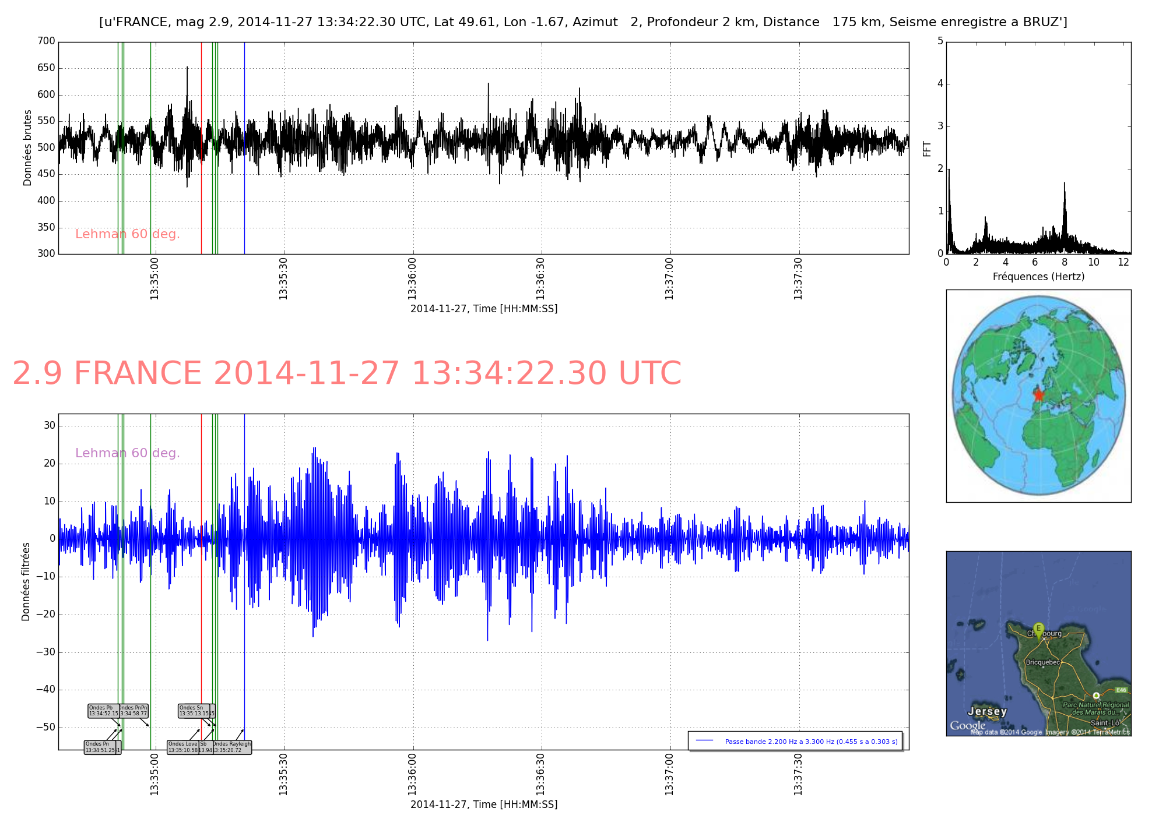
Task: Click the park tree icon near E46
Action: coord(1096,696)
